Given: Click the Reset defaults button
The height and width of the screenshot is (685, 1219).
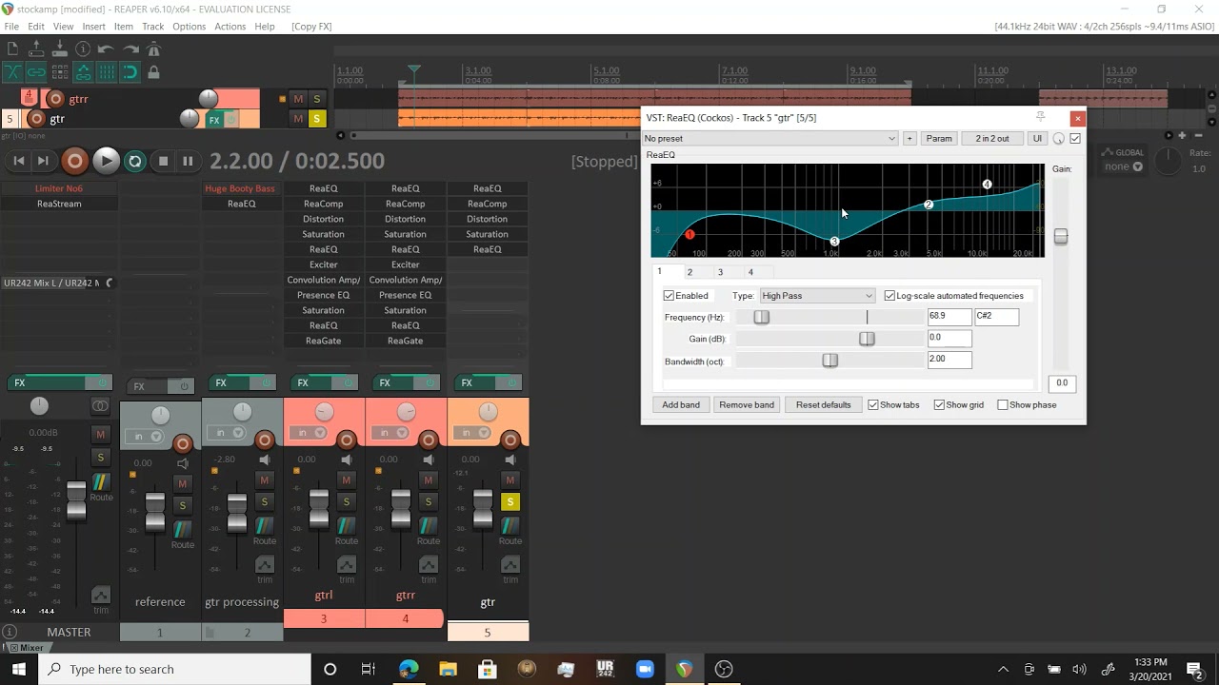Looking at the screenshot, I should 824,405.
